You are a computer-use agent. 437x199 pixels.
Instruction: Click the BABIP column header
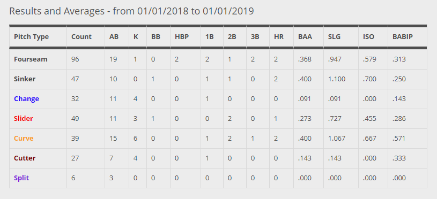click(403, 37)
